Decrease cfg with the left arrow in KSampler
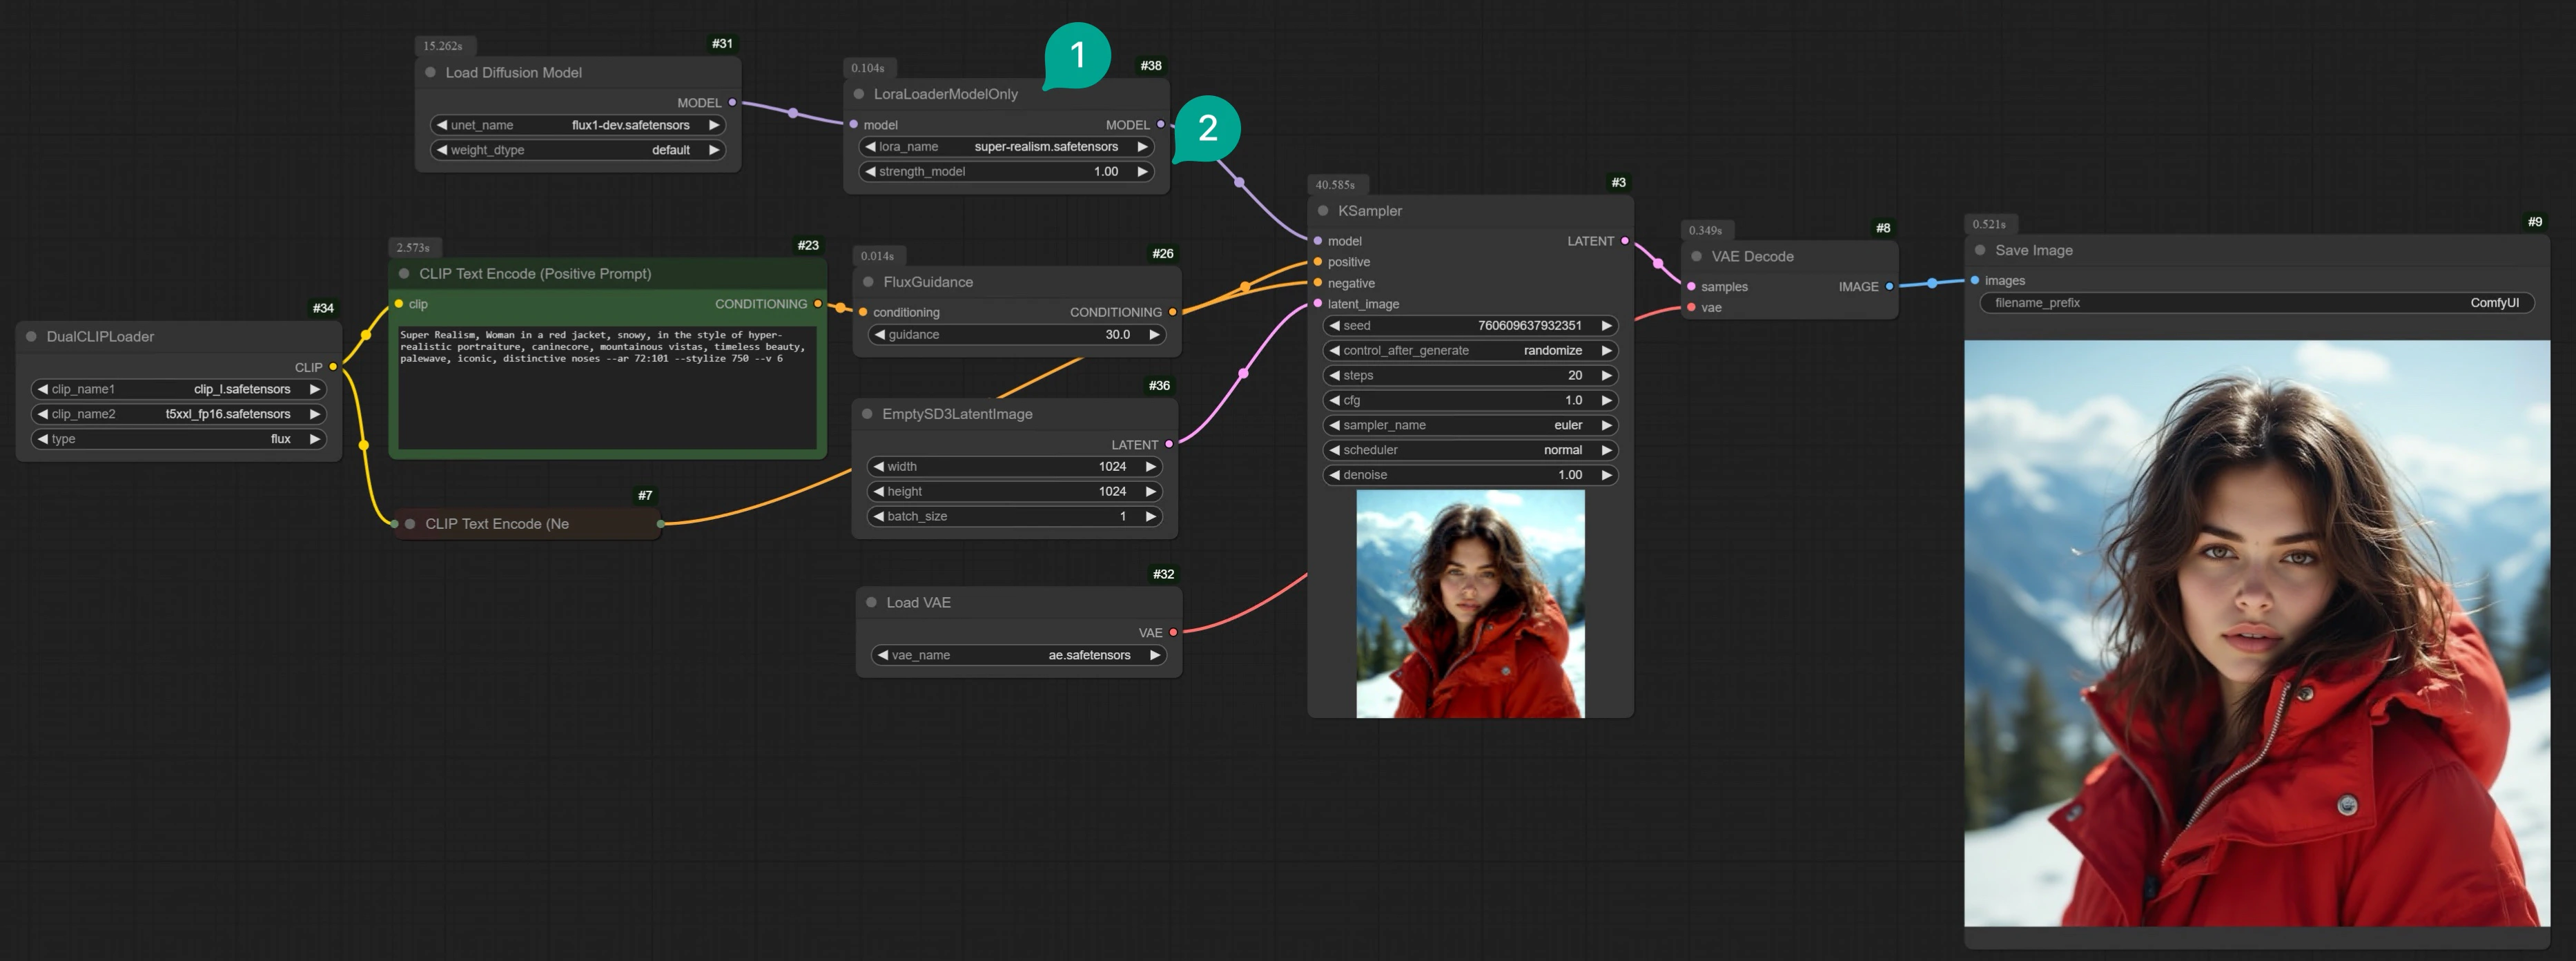2576x961 pixels. click(1335, 400)
